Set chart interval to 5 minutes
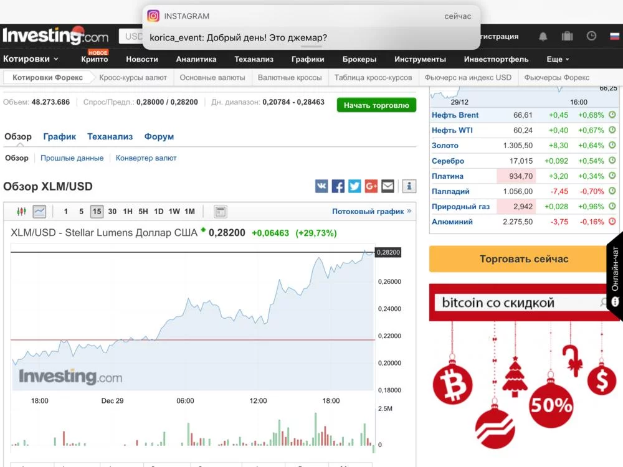The width and height of the screenshot is (623, 467). point(81,211)
